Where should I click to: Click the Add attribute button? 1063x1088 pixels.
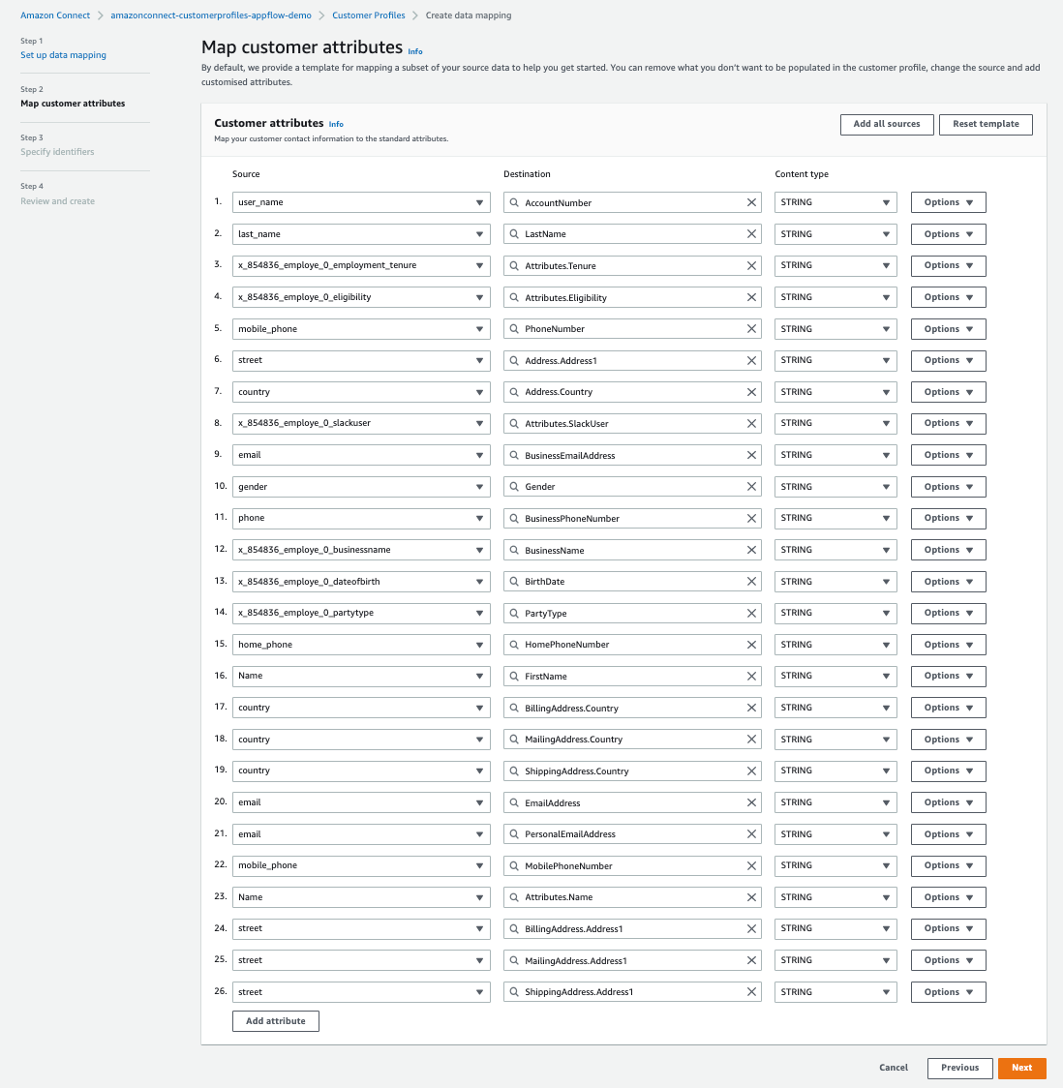click(x=276, y=1020)
